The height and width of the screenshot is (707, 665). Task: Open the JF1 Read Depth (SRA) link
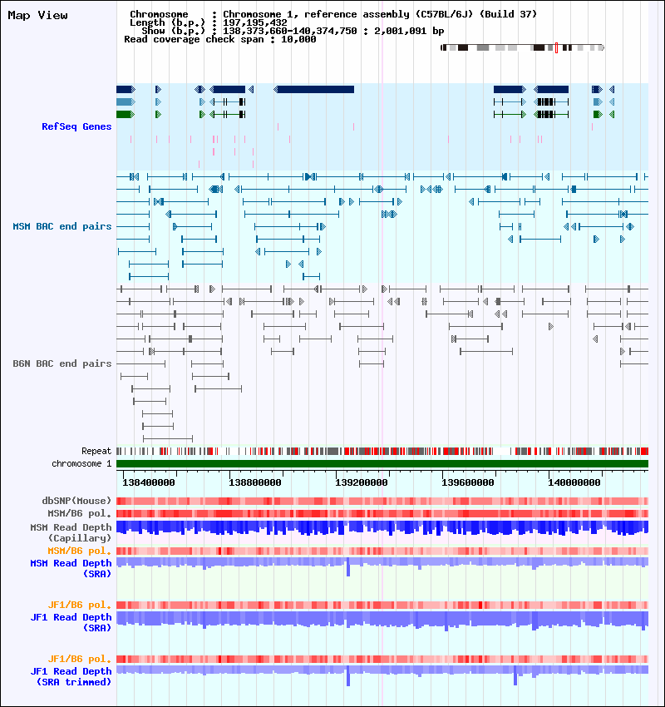tap(71, 623)
